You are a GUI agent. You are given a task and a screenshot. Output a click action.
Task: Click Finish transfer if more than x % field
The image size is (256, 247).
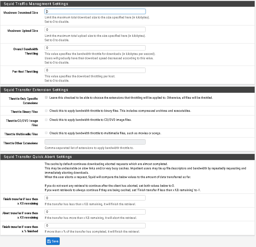tap(95, 226)
